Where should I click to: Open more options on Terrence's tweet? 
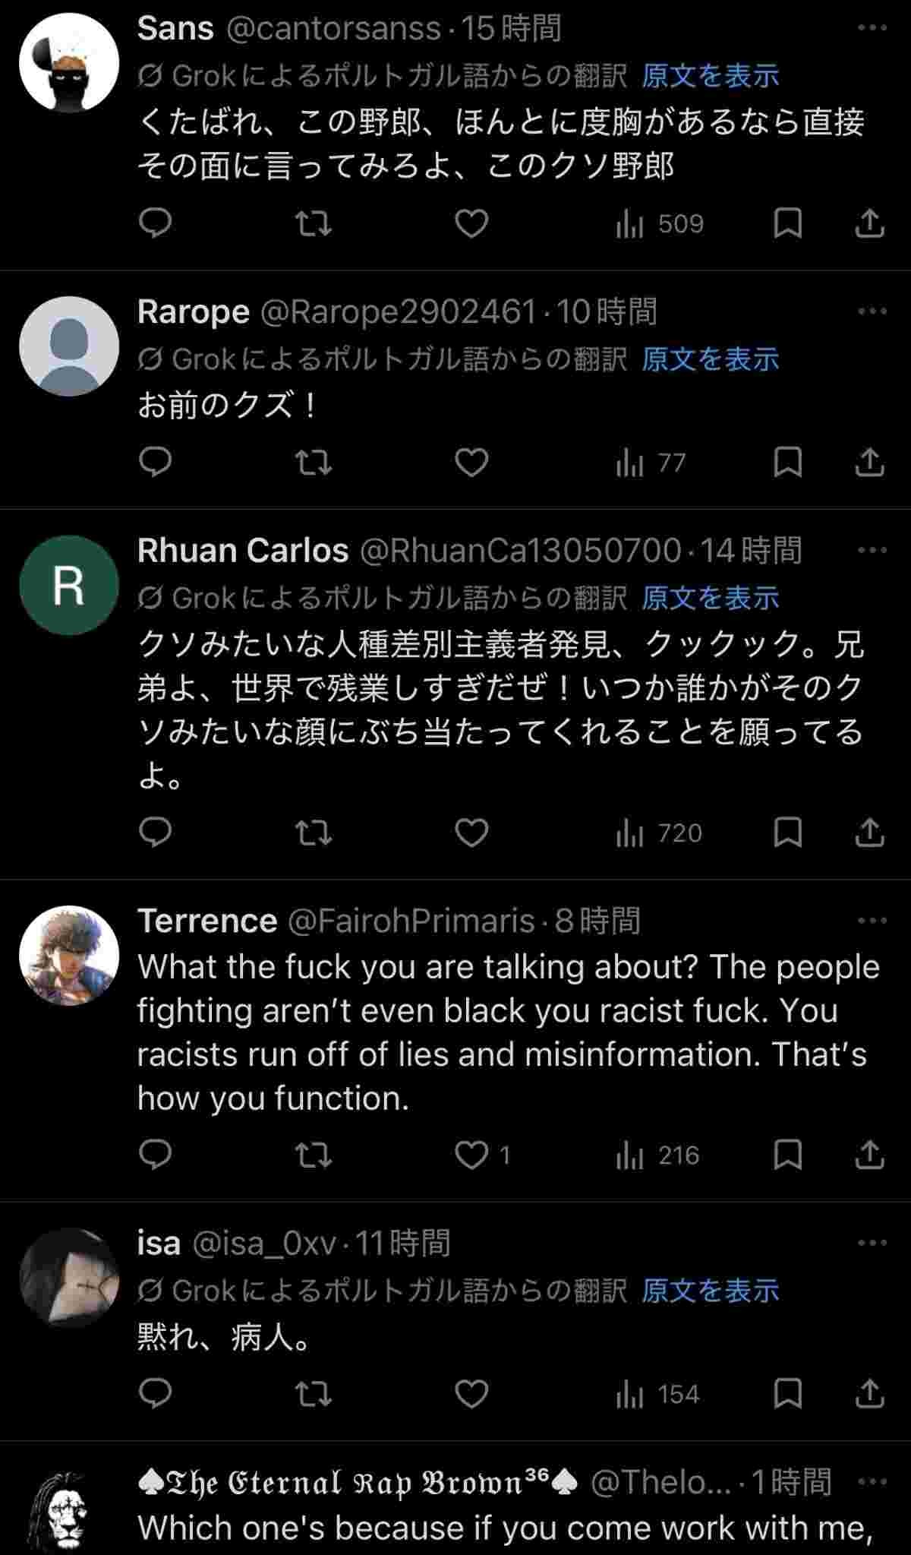coord(872,921)
